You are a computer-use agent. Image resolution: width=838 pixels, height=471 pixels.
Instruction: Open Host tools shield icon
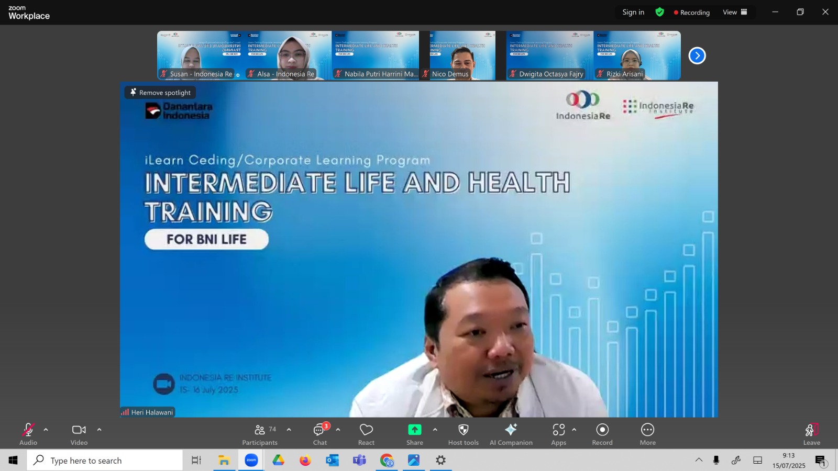click(x=463, y=434)
